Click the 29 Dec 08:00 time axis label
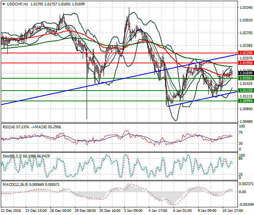Screen dimensions: 254x215 (x=85, y=211)
